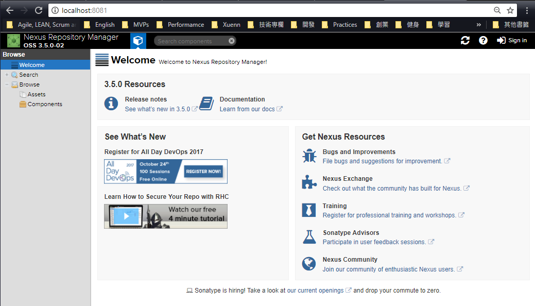Select Welcome in the Browse sidebar

(x=31, y=65)
